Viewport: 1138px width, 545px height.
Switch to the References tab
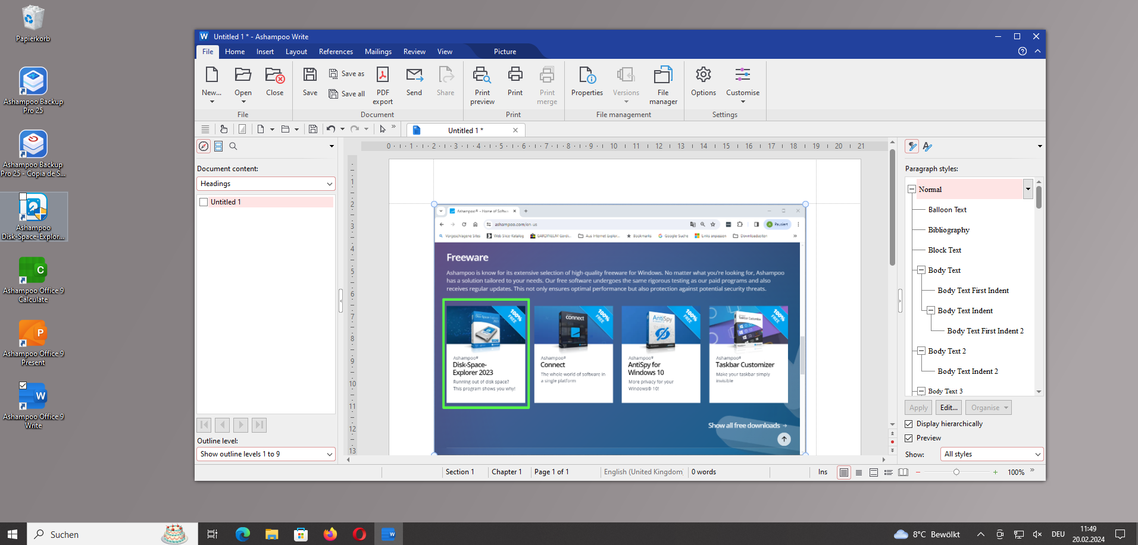[x=336, y=52]
